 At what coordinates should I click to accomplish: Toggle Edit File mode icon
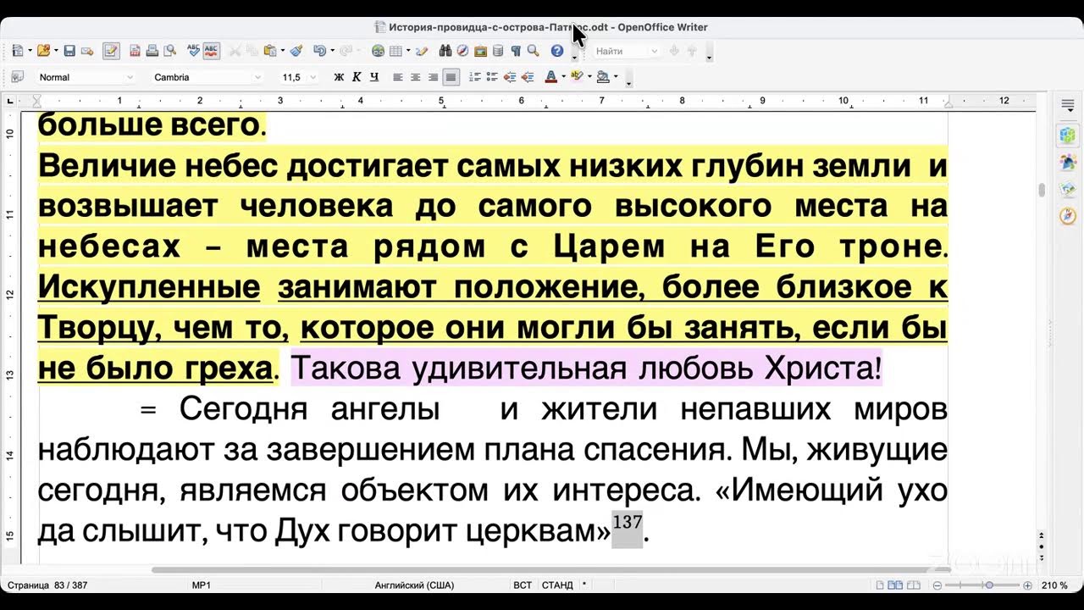tap(111, 51)
